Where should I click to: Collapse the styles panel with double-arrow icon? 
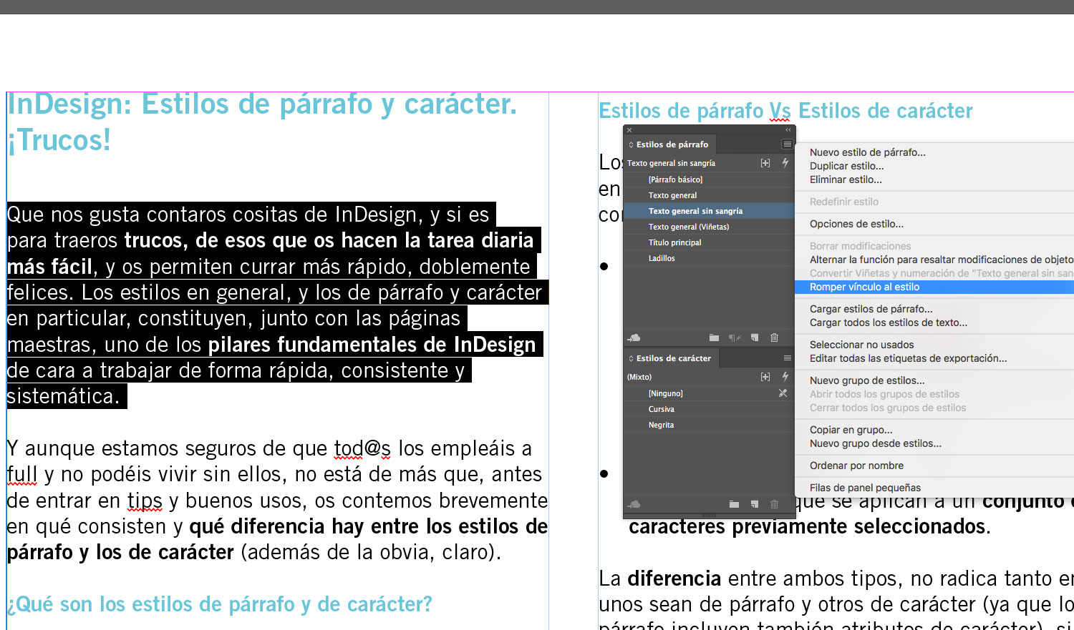coord(788,130)
